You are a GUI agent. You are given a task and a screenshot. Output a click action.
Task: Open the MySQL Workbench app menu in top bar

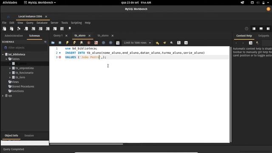[x=40, y=3]
